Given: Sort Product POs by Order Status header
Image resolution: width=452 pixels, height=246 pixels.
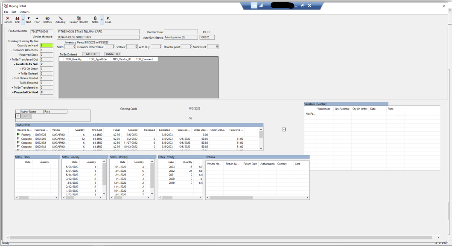Looking at the screenshot, I should point(217,130).
